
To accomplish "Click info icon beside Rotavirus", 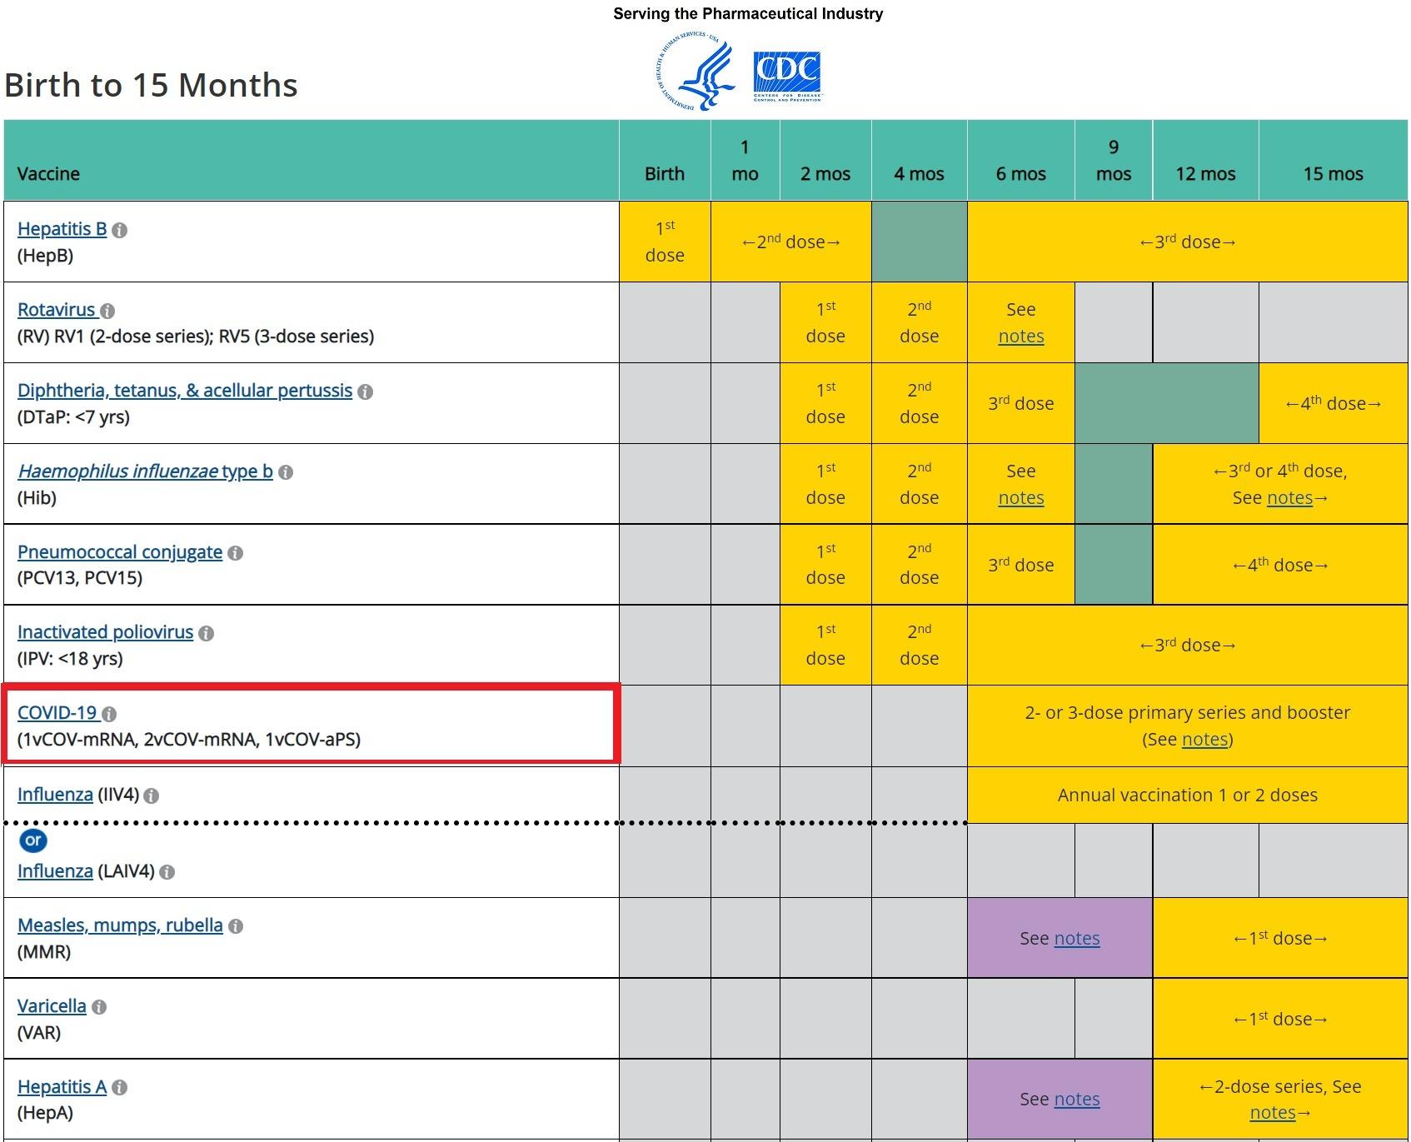I will click(x=107, y=311).
